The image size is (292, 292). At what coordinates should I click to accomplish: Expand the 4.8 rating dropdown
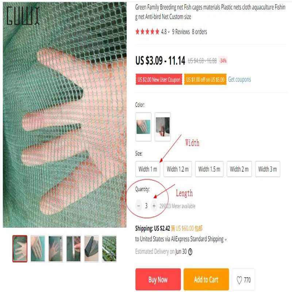pyautogui.click(x=169, y=32)
